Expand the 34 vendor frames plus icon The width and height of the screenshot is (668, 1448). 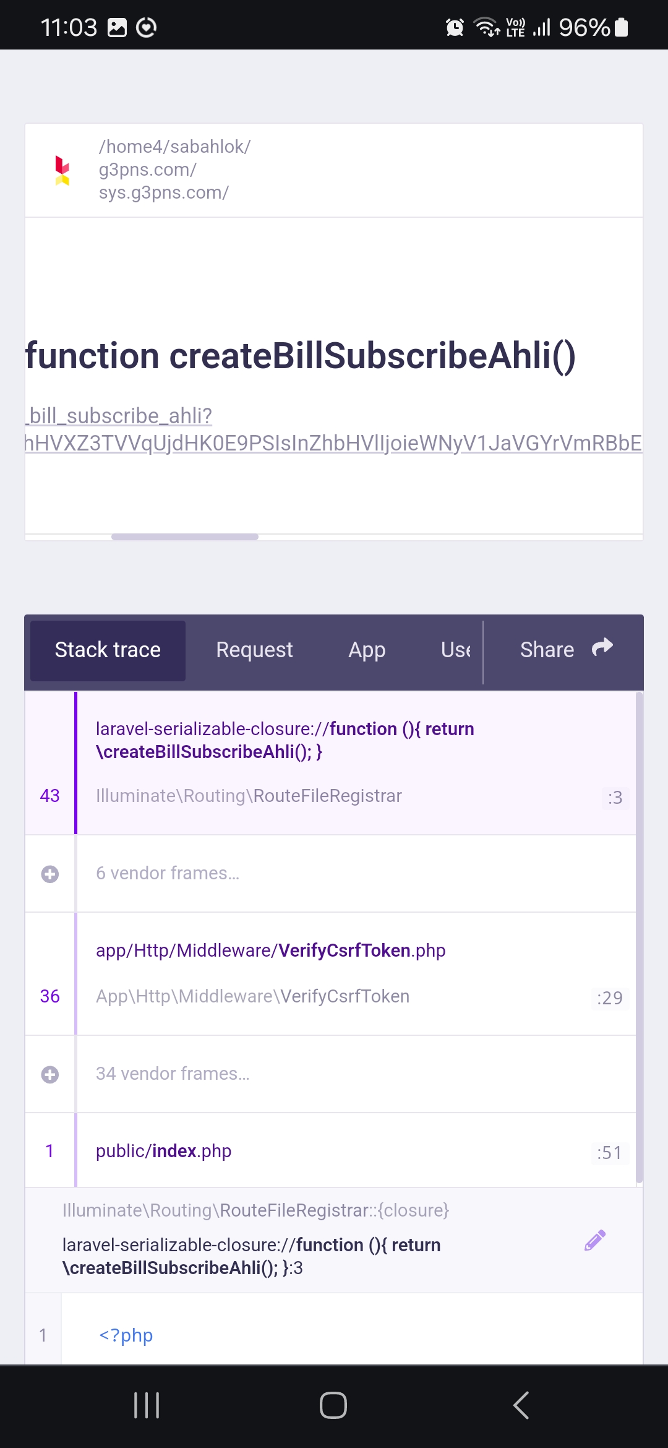coord(50,1074)
